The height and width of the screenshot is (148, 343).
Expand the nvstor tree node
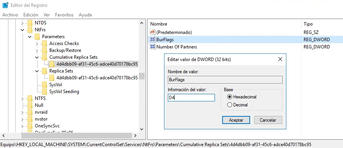(x=23, y=119)
